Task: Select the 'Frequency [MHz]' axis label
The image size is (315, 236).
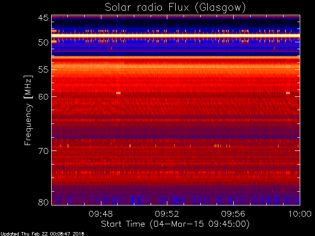Action: click(x=28, y=110)
